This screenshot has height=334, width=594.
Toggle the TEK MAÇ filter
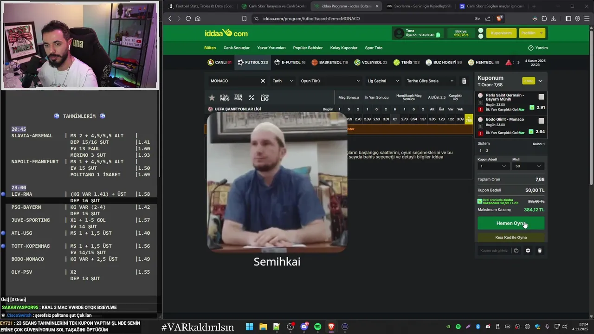click(x=238, y=98)
